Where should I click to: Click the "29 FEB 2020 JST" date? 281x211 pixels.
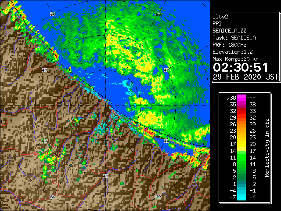pos(246,77)
